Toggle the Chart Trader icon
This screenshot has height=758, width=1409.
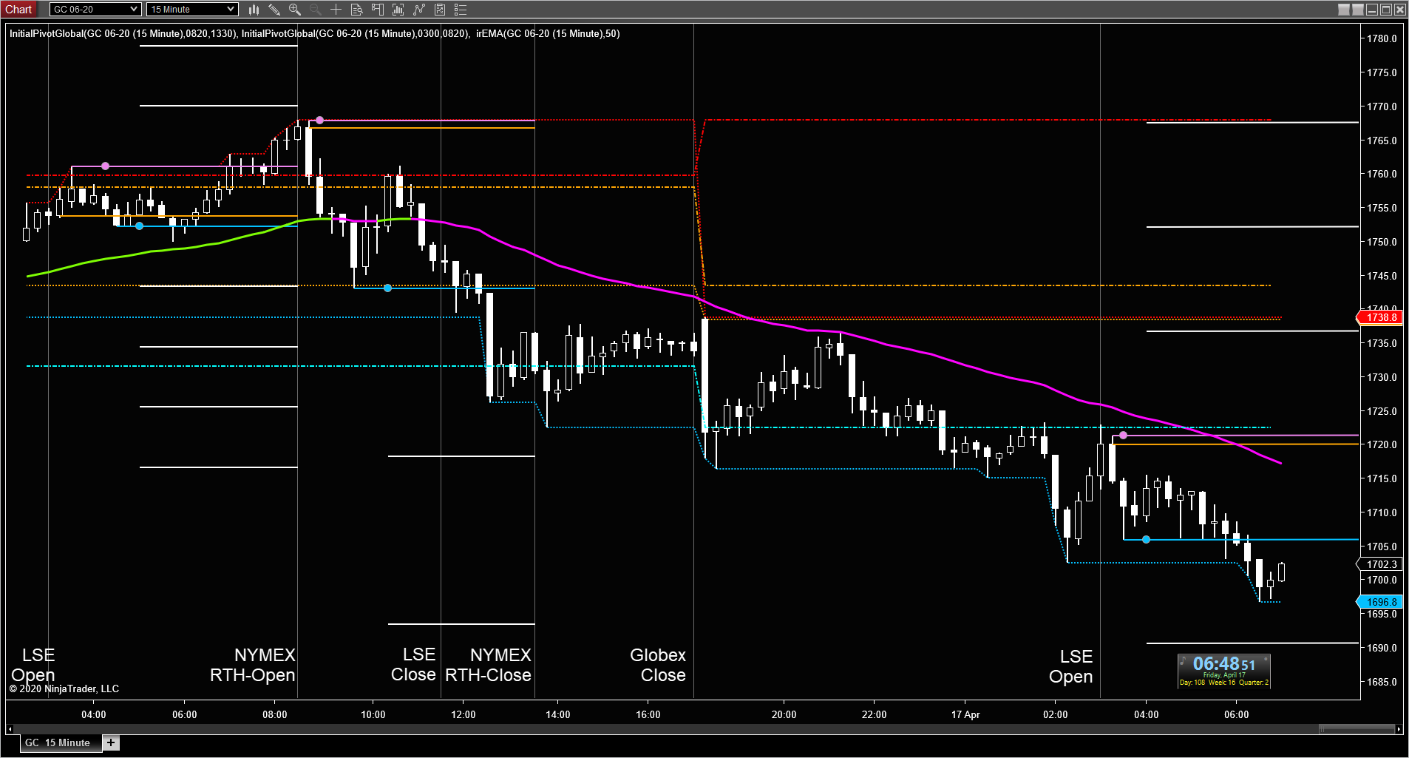click(x=378, y=10)
